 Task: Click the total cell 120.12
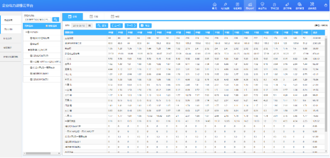pyautogui.click(x=318, y=59)
